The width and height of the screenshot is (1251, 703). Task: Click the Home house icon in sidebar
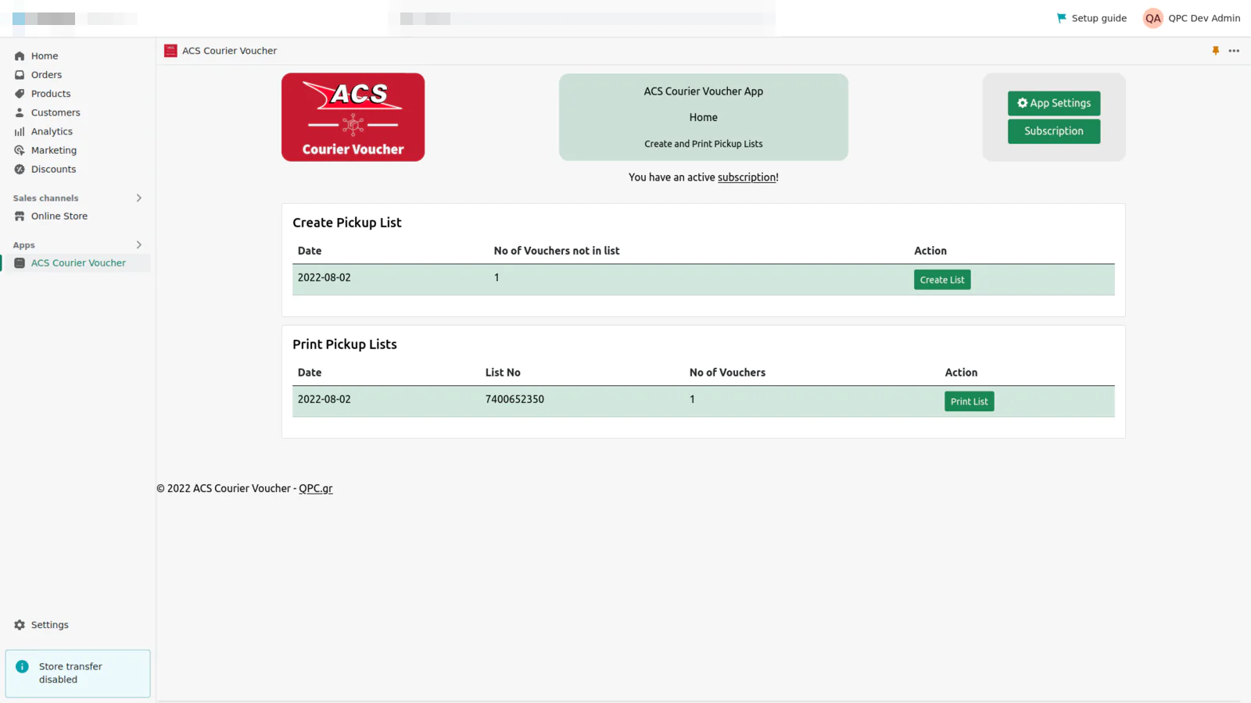coord(20,56)
